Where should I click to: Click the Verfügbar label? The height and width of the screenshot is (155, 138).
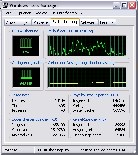81,106
